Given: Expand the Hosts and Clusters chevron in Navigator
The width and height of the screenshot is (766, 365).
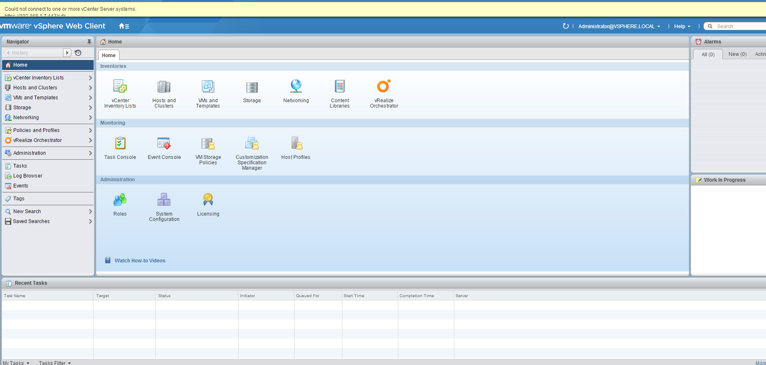Looking at the screenshot, I should 90,88.
